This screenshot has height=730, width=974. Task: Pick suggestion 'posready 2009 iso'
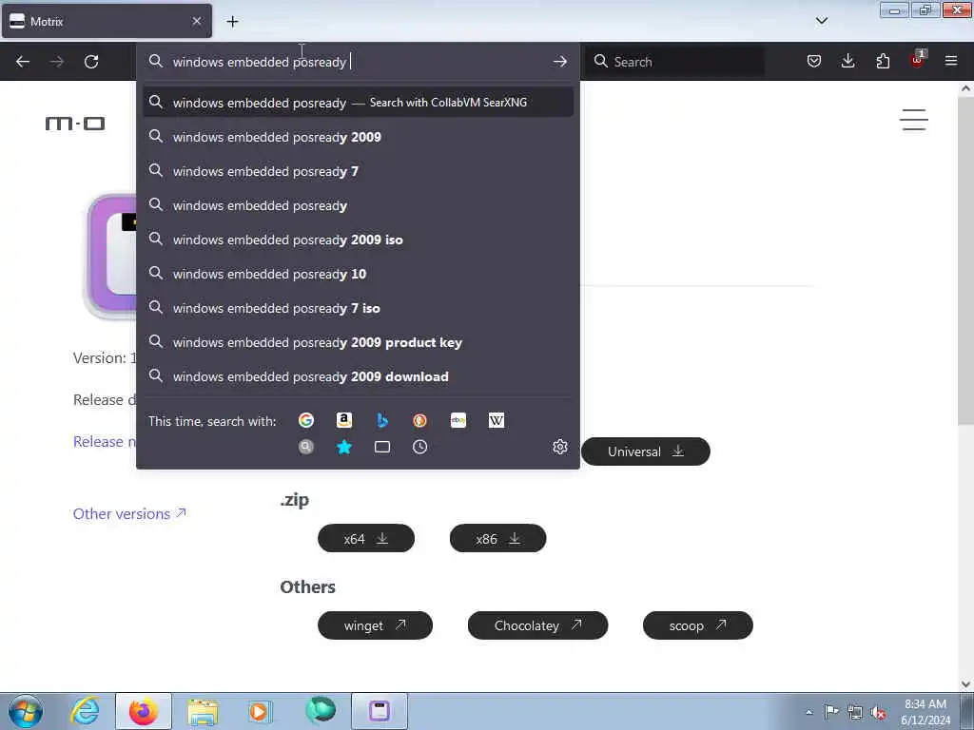358,239
